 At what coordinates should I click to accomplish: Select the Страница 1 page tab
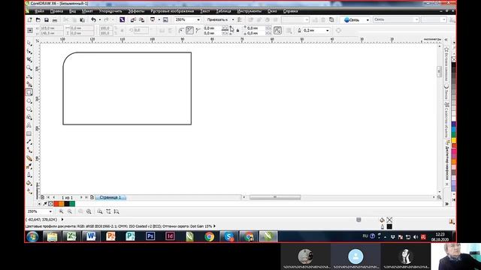point(110,197)
